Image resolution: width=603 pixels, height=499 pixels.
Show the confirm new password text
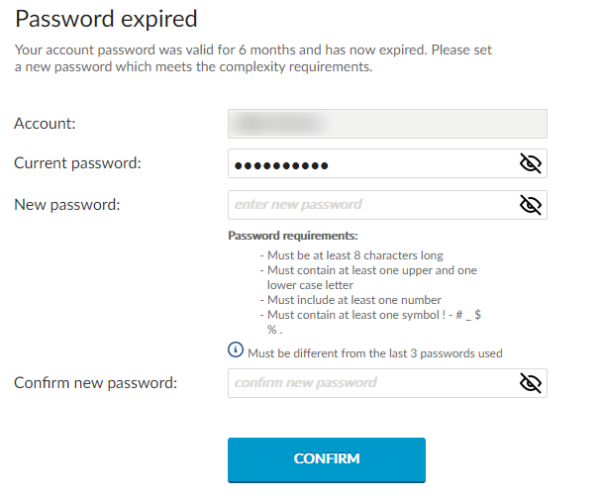tap(531, 383)
